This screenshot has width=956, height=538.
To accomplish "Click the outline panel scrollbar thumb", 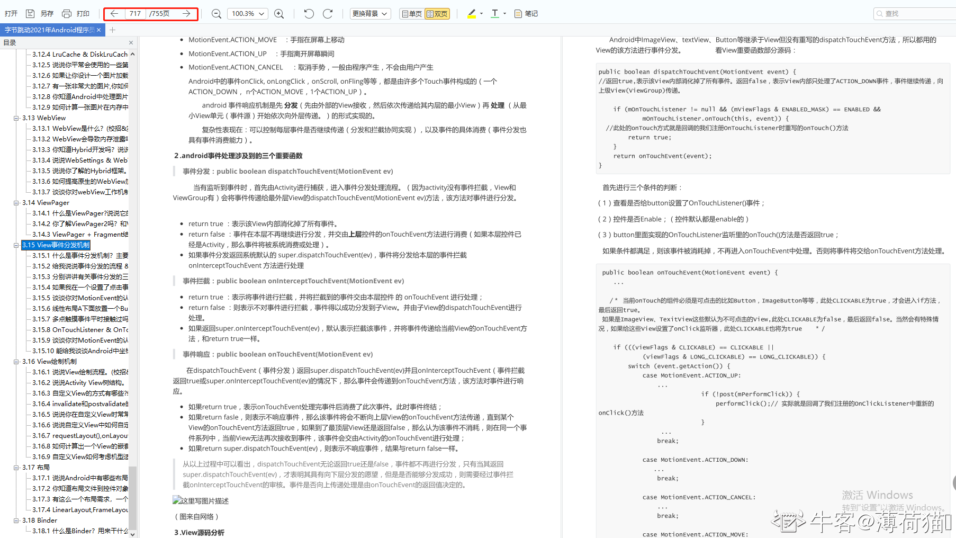I will pos(132,498).
